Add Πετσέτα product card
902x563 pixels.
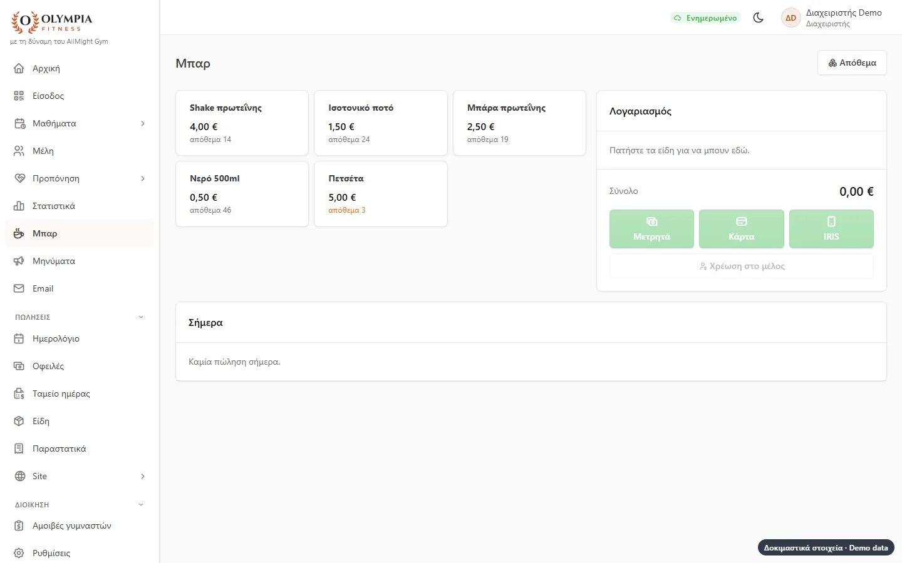pyautogui.click(x=381, y=194)
